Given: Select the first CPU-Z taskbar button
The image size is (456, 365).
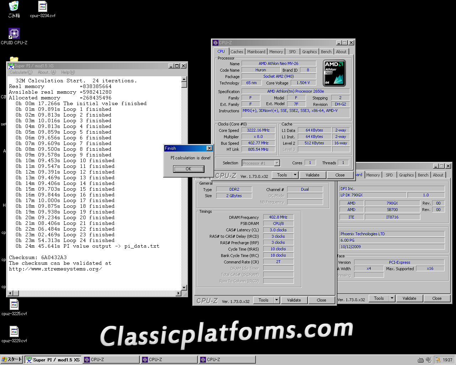Looking at the screenshot, I should (x=111, y=360).
